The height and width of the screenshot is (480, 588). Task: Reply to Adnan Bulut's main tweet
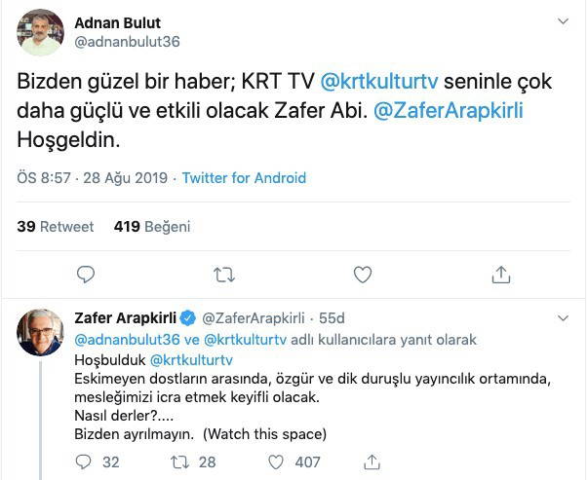(86, 275)
